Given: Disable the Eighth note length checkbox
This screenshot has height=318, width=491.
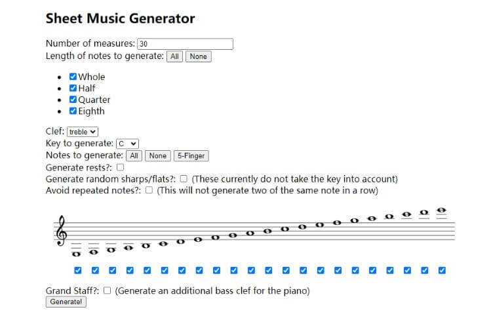Looking at the screenshot, I should pos(73,111).
